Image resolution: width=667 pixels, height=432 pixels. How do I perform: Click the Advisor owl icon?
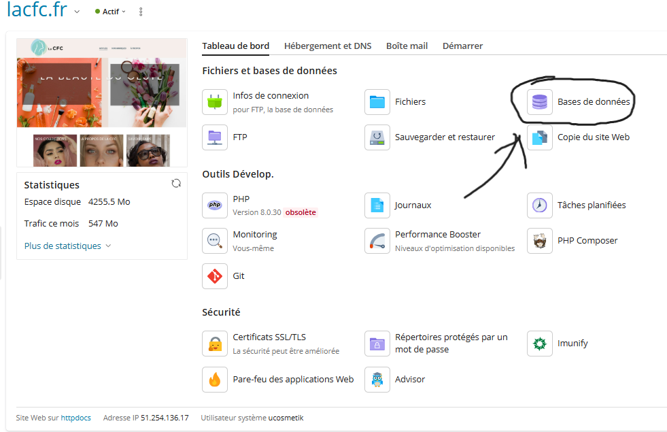point(377,380)
